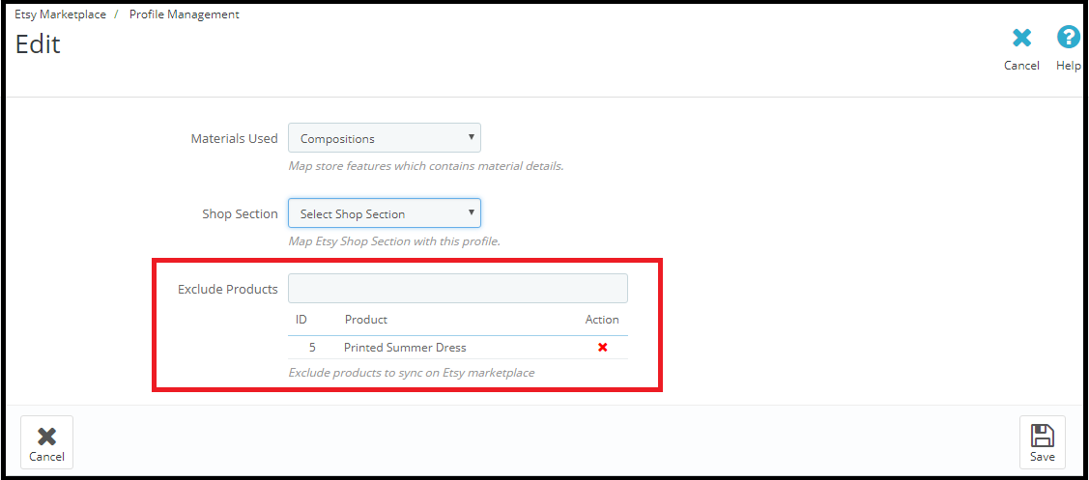
Task: Click the Edit page heading
Action: coord(38,44)
